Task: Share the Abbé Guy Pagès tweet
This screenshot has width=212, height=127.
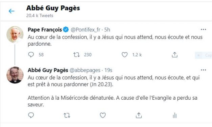Action: click(x=139, y=116)
